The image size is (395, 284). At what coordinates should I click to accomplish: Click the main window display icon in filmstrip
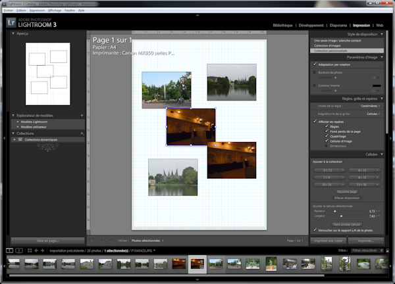[x=9, y=250]
